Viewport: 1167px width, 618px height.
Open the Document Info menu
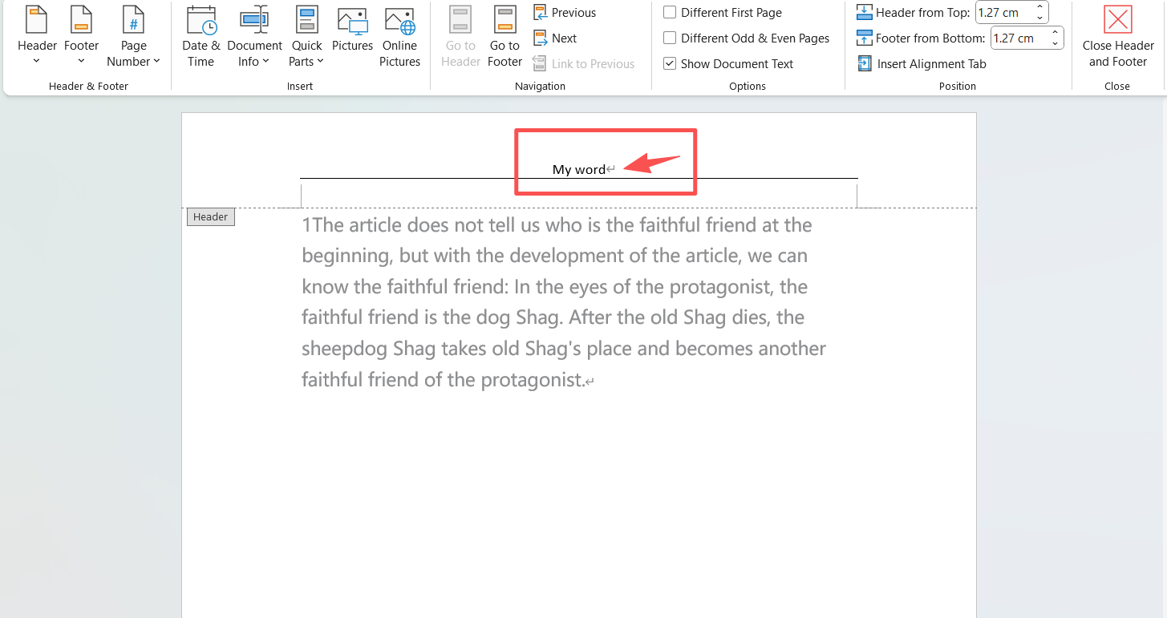[x=254, y=36]
